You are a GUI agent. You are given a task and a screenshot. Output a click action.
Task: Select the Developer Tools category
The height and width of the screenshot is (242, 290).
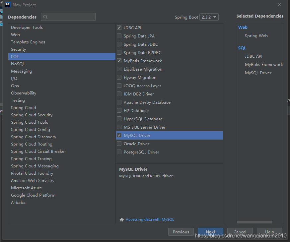coord(62,27)
